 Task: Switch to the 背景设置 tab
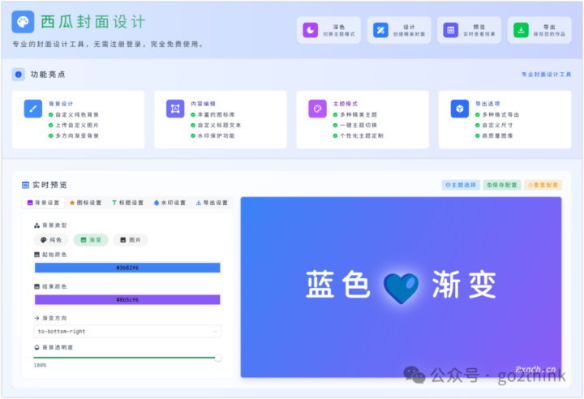(43, 203)
